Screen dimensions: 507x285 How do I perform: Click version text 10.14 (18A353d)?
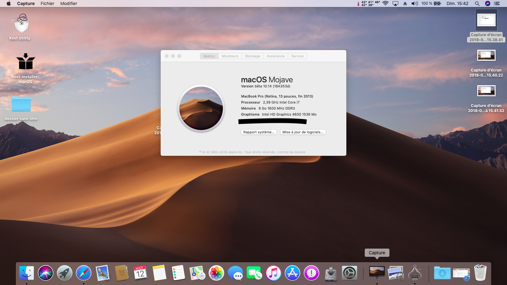point(277,86)
